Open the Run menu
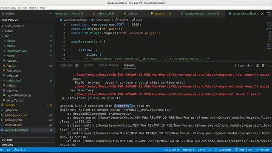 pyautogui.click(x=25, y=8)
